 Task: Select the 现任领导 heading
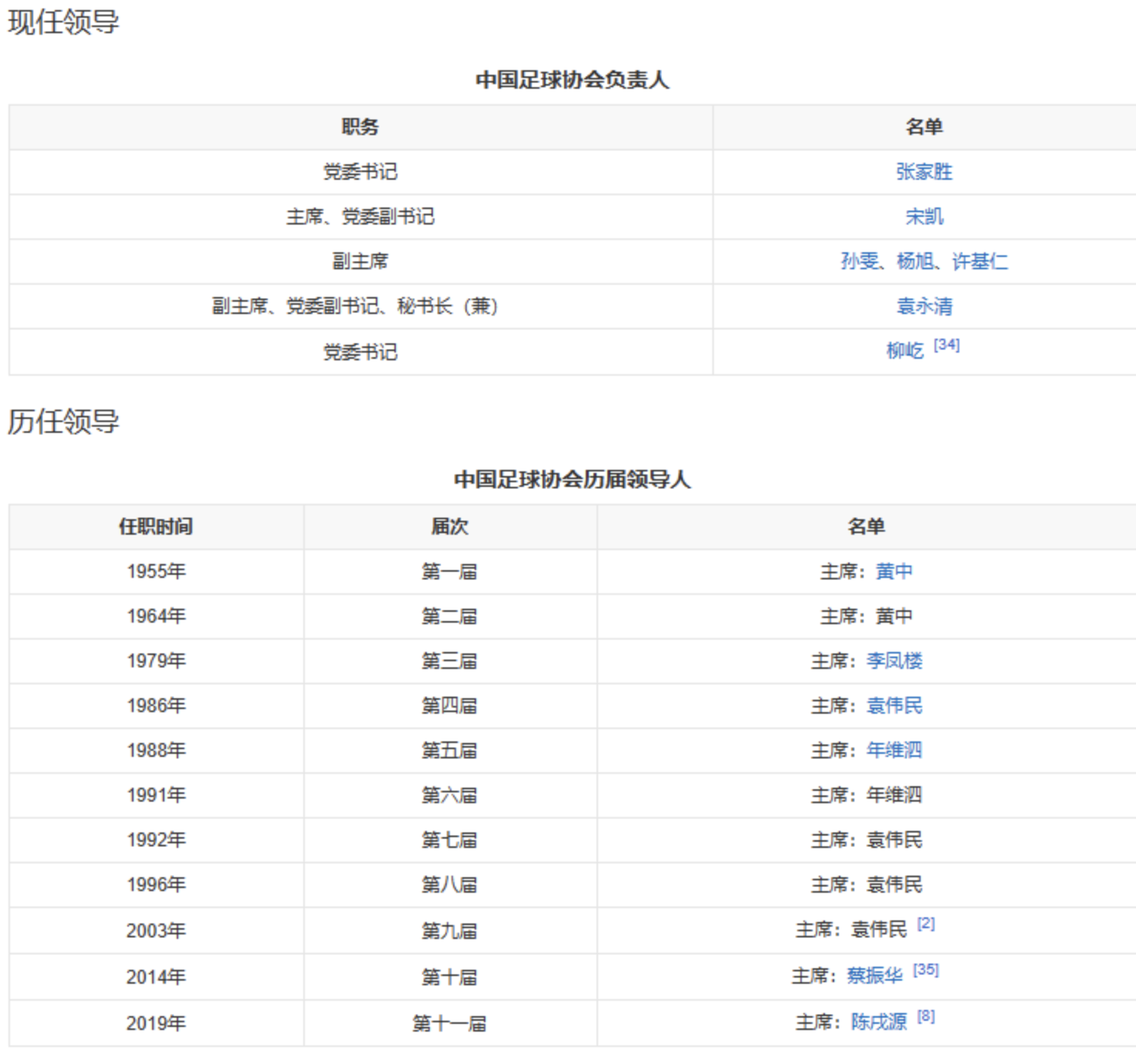click(63, 22)
